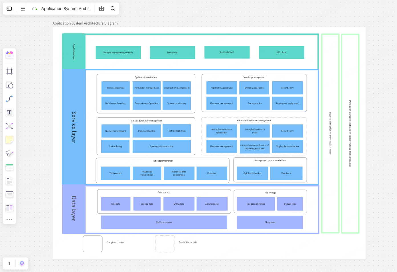Select the list block tool
397x272 pixels.
pos(9,195)
